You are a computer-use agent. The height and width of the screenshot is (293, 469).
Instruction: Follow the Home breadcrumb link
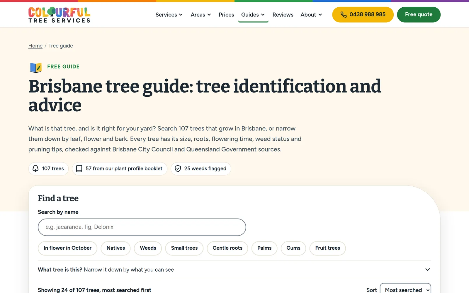click(x=35, y=46)
